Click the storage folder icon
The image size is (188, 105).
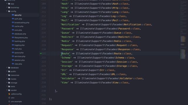9,83
